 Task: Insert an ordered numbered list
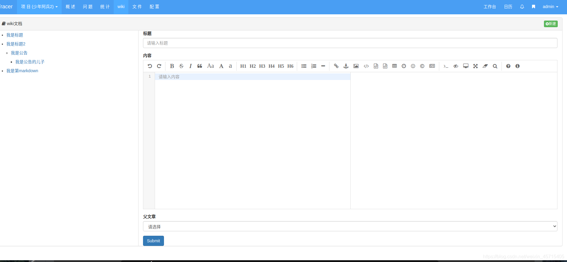[314, 66]
